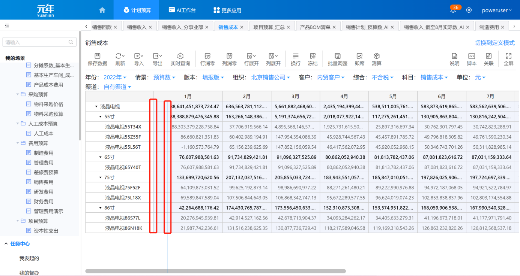Click 切换到定义模式 link
The width and height of the screenshot is (520, 276).
coord(494,43)
